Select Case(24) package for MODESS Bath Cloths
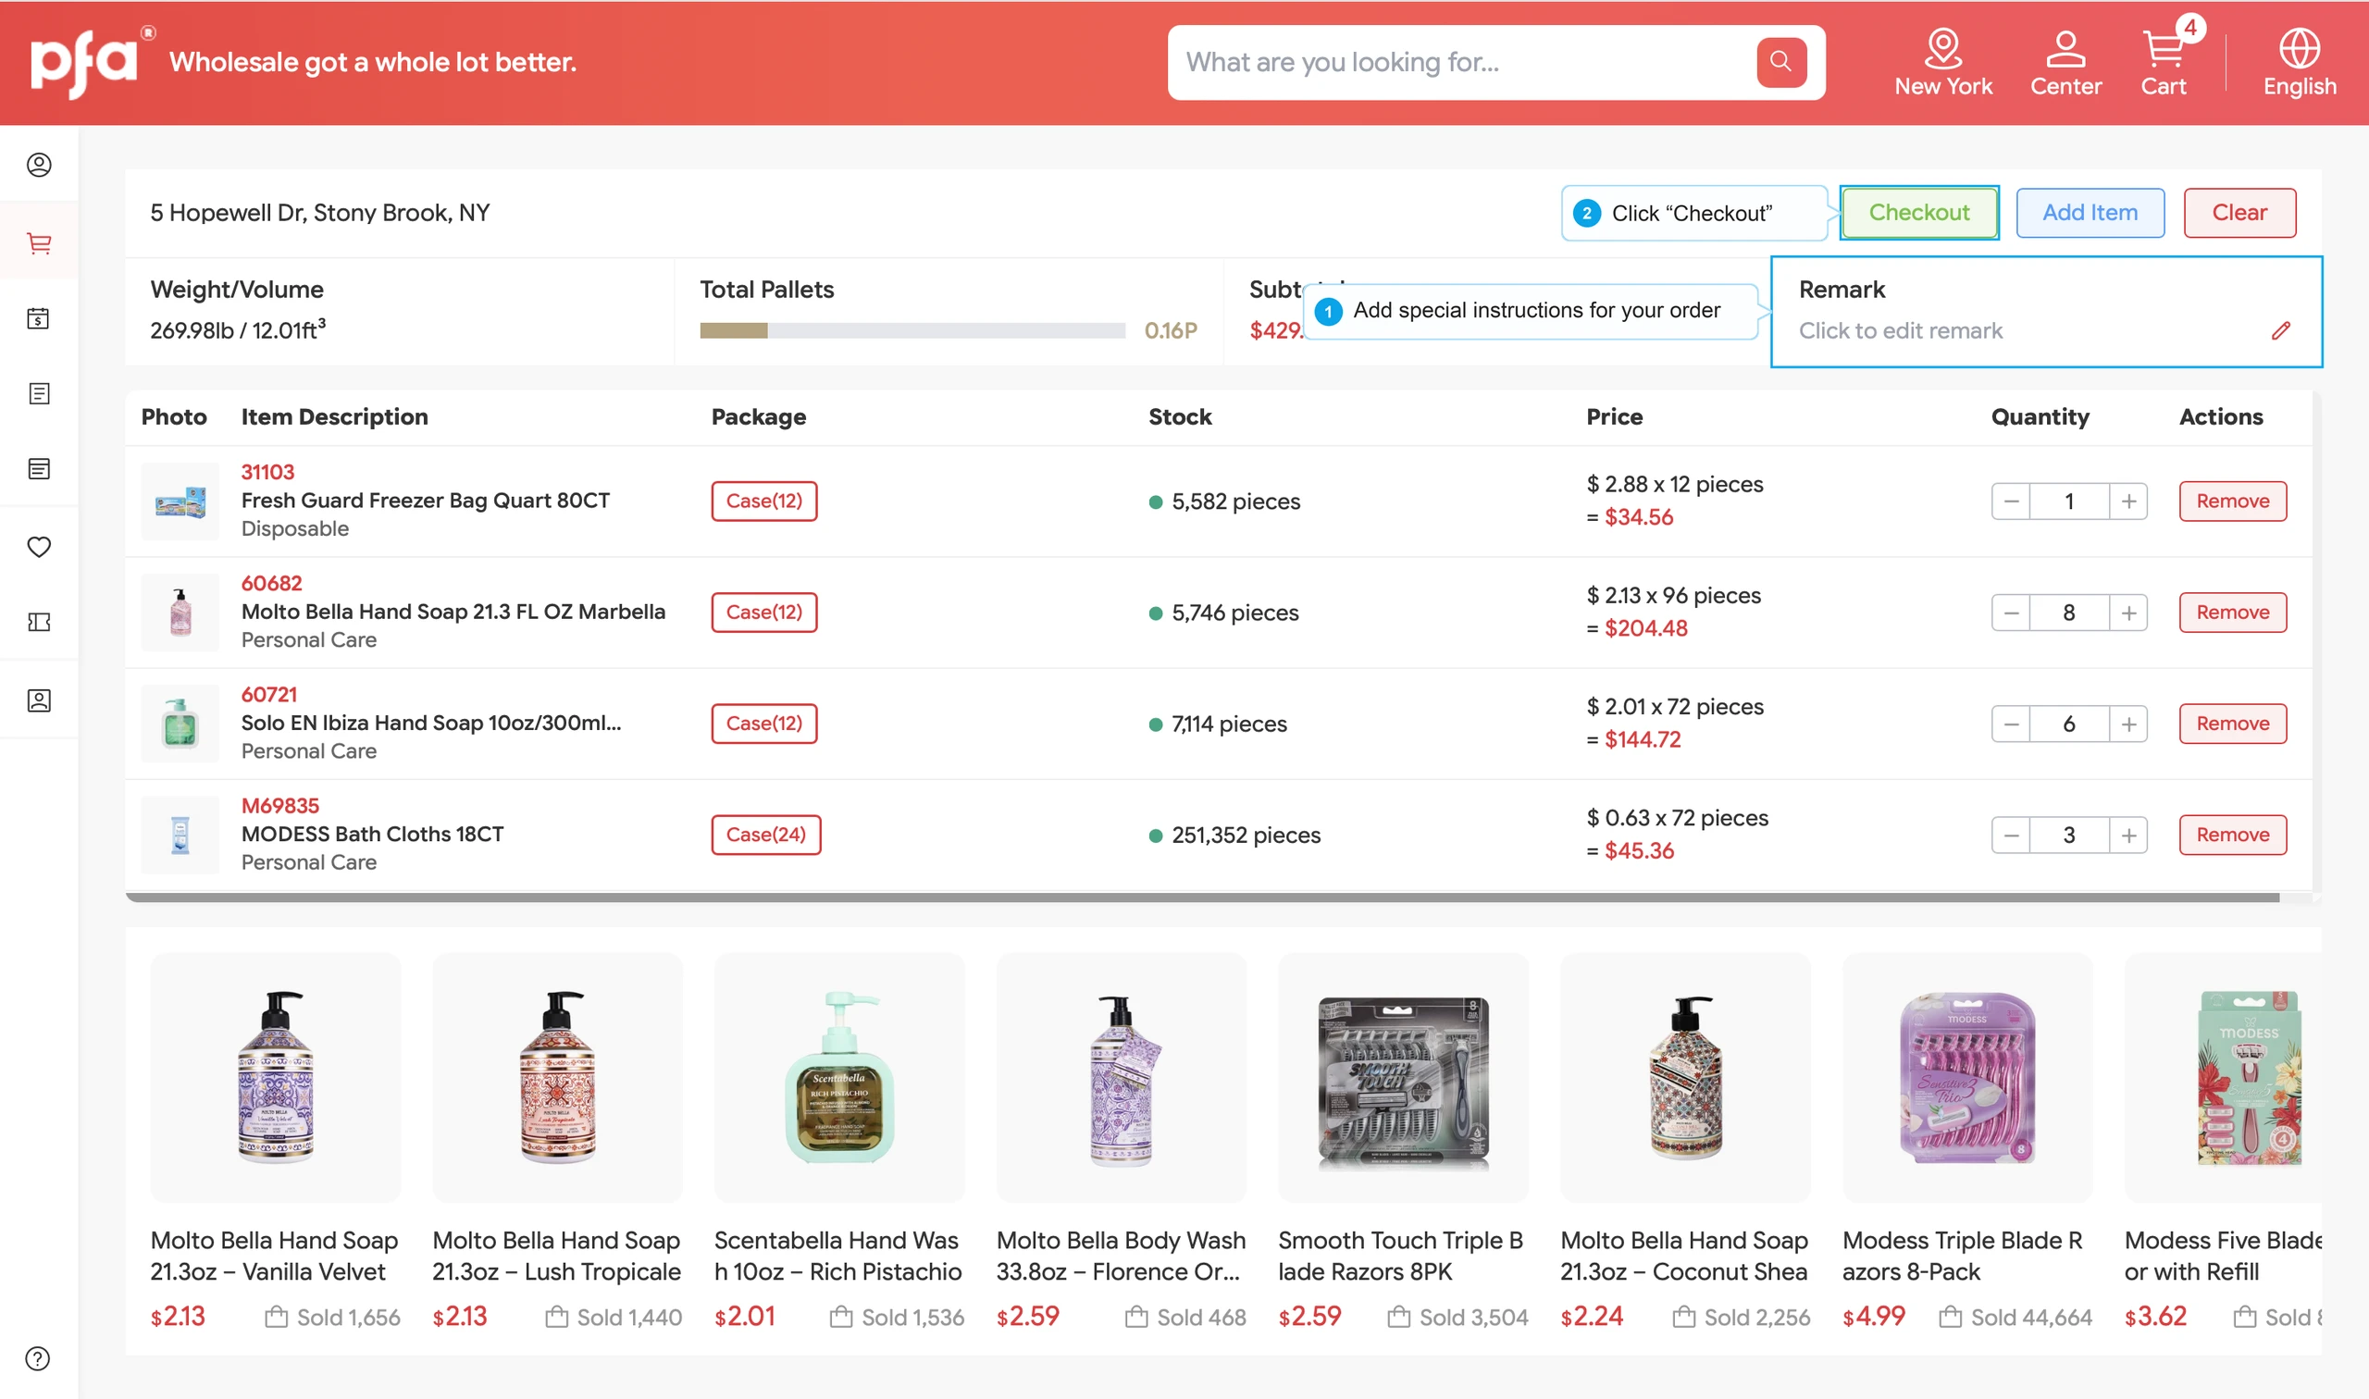Image resolution: width=2369 pixels, height=1399 pixels. point(765,836)
